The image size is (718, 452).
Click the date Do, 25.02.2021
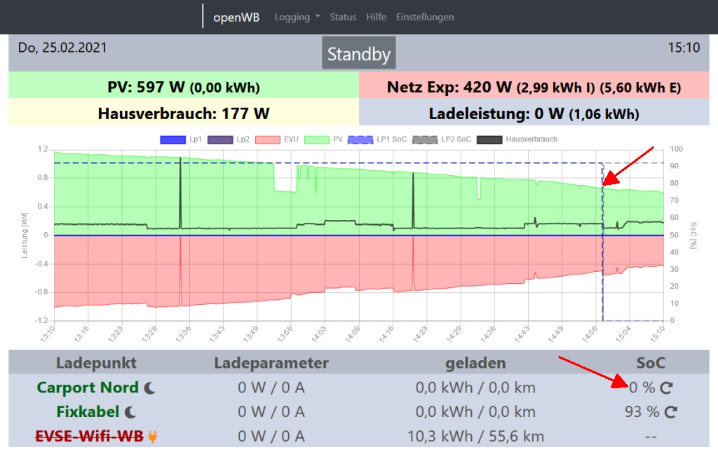coord(62,48)
